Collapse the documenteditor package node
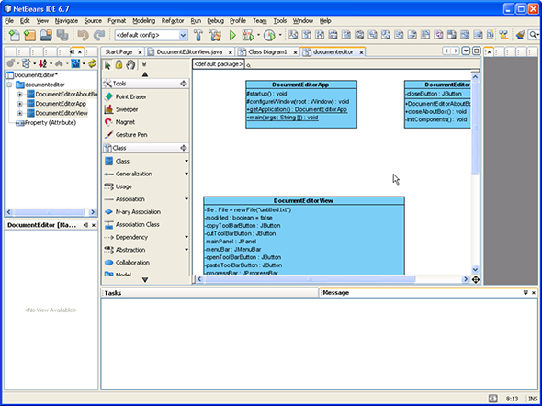Viewport: 542px width, 406px height. pos(9,85)
